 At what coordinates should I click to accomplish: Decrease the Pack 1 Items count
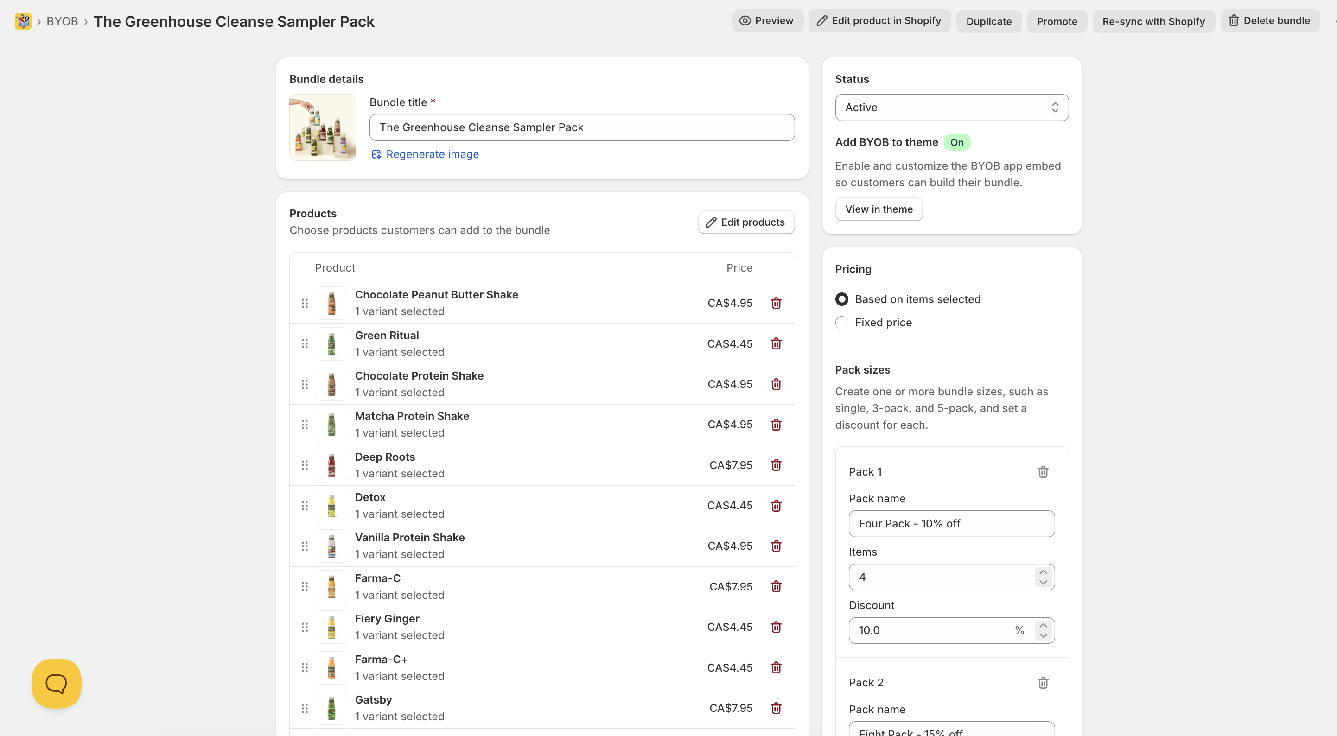point(1043,583)
